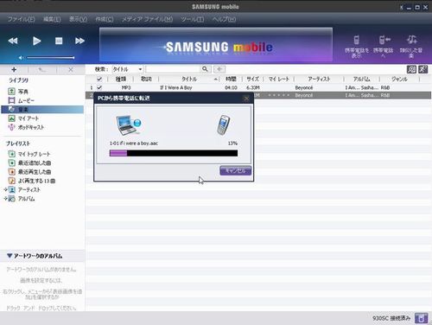This screenshot has height=325, width=432.
Task: Click the magnifier search button
Action: click(205, 69)
